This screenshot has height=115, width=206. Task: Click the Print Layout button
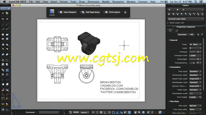(113, 12)
